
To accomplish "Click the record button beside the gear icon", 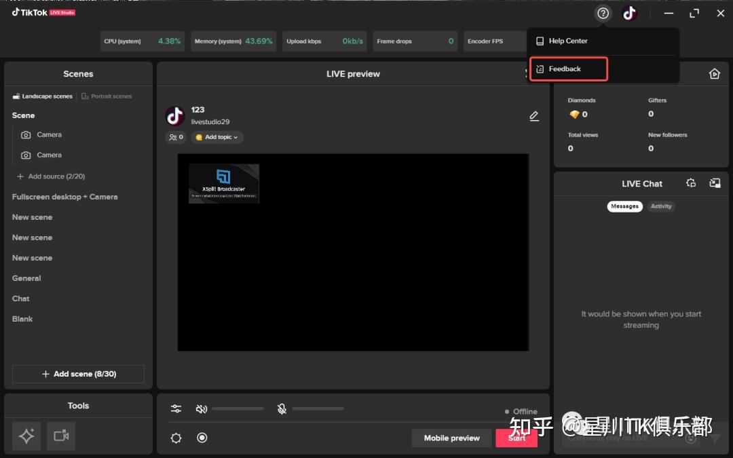I will (x=202, y=438).
